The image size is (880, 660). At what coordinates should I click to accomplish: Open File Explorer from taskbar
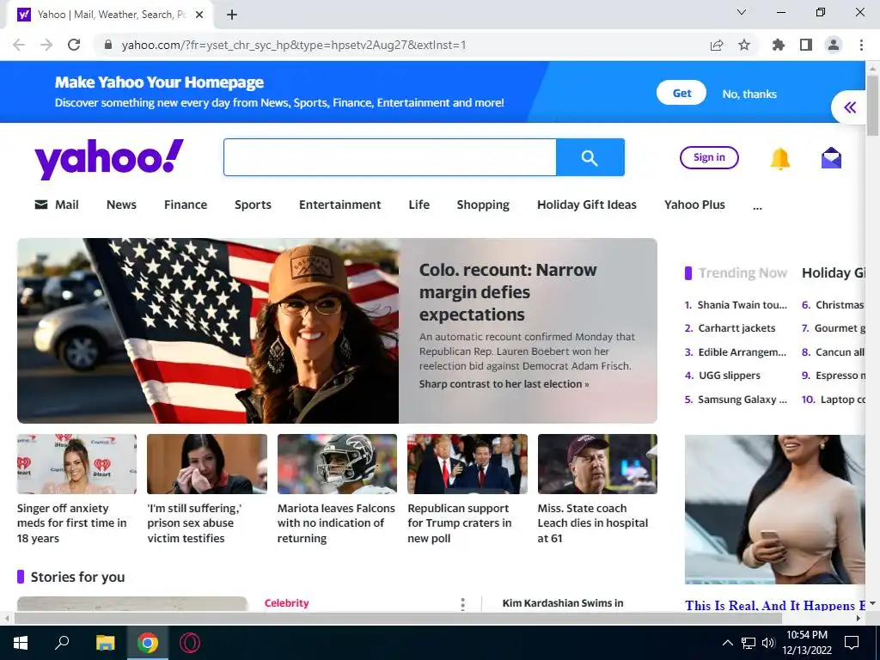click(x=105, y=643)
